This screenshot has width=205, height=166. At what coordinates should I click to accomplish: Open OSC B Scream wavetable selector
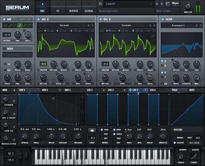pyautogui.click(x=126, y=25)
